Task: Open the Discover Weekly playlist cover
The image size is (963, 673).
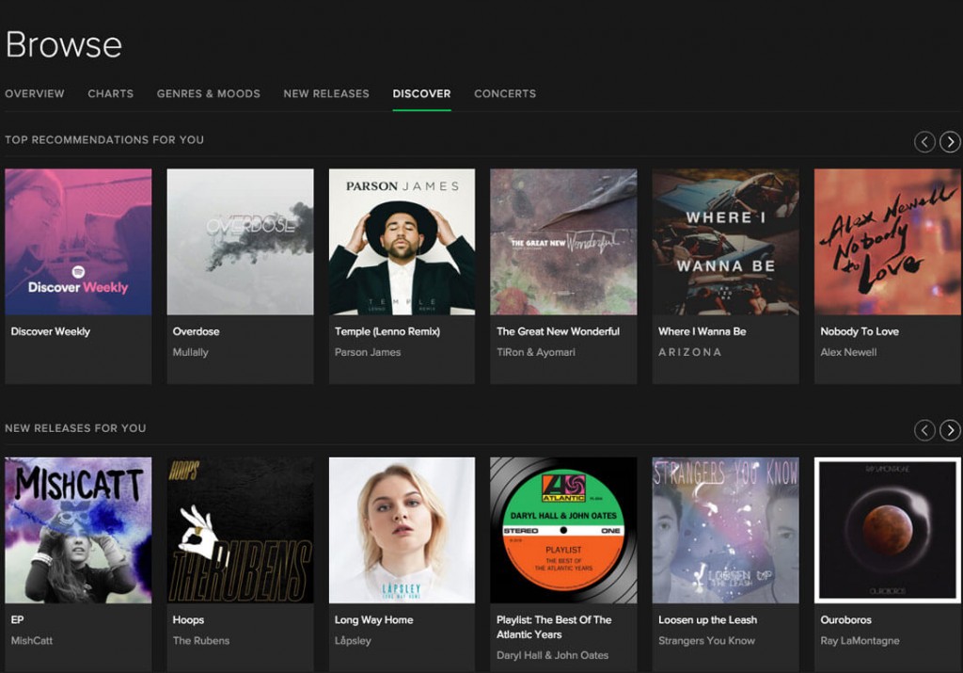Action: coord(78,242)
